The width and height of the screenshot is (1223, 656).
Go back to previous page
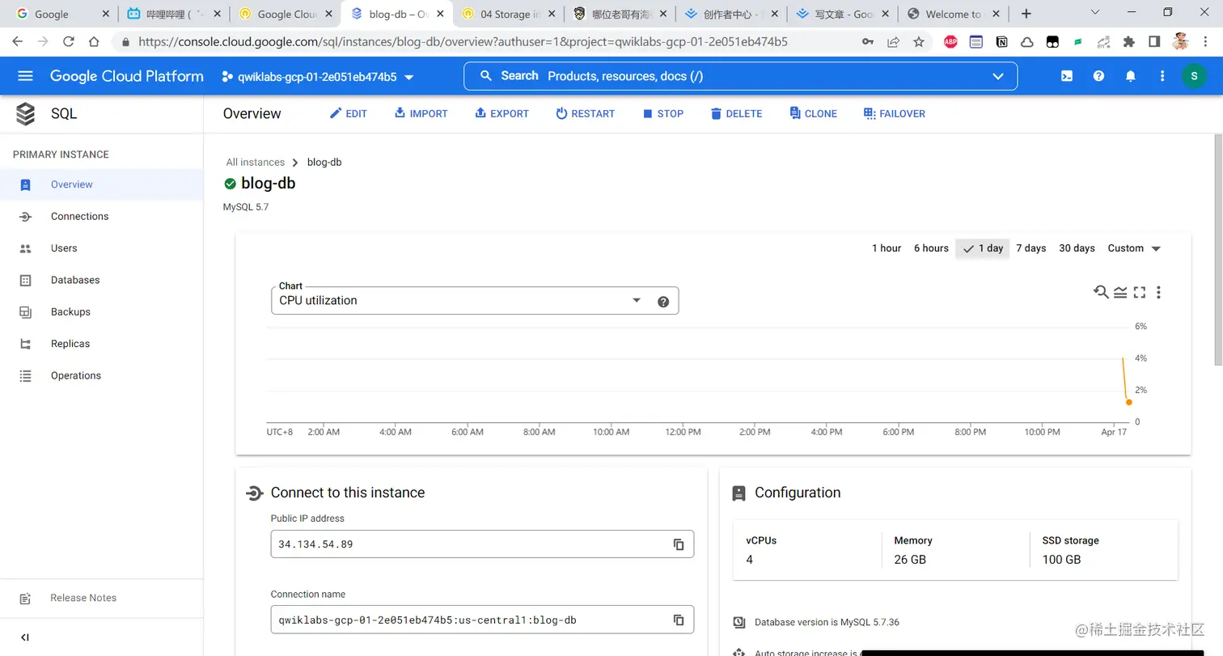coord(17,42)
